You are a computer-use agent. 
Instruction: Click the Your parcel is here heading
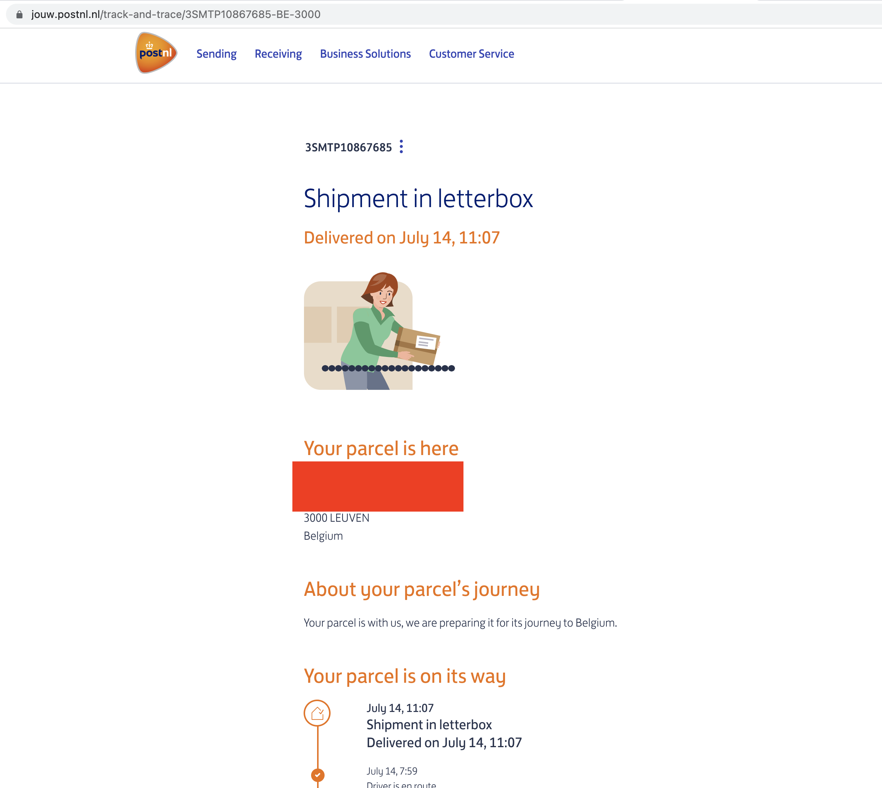pyautogui.click(x=381, y=448)
